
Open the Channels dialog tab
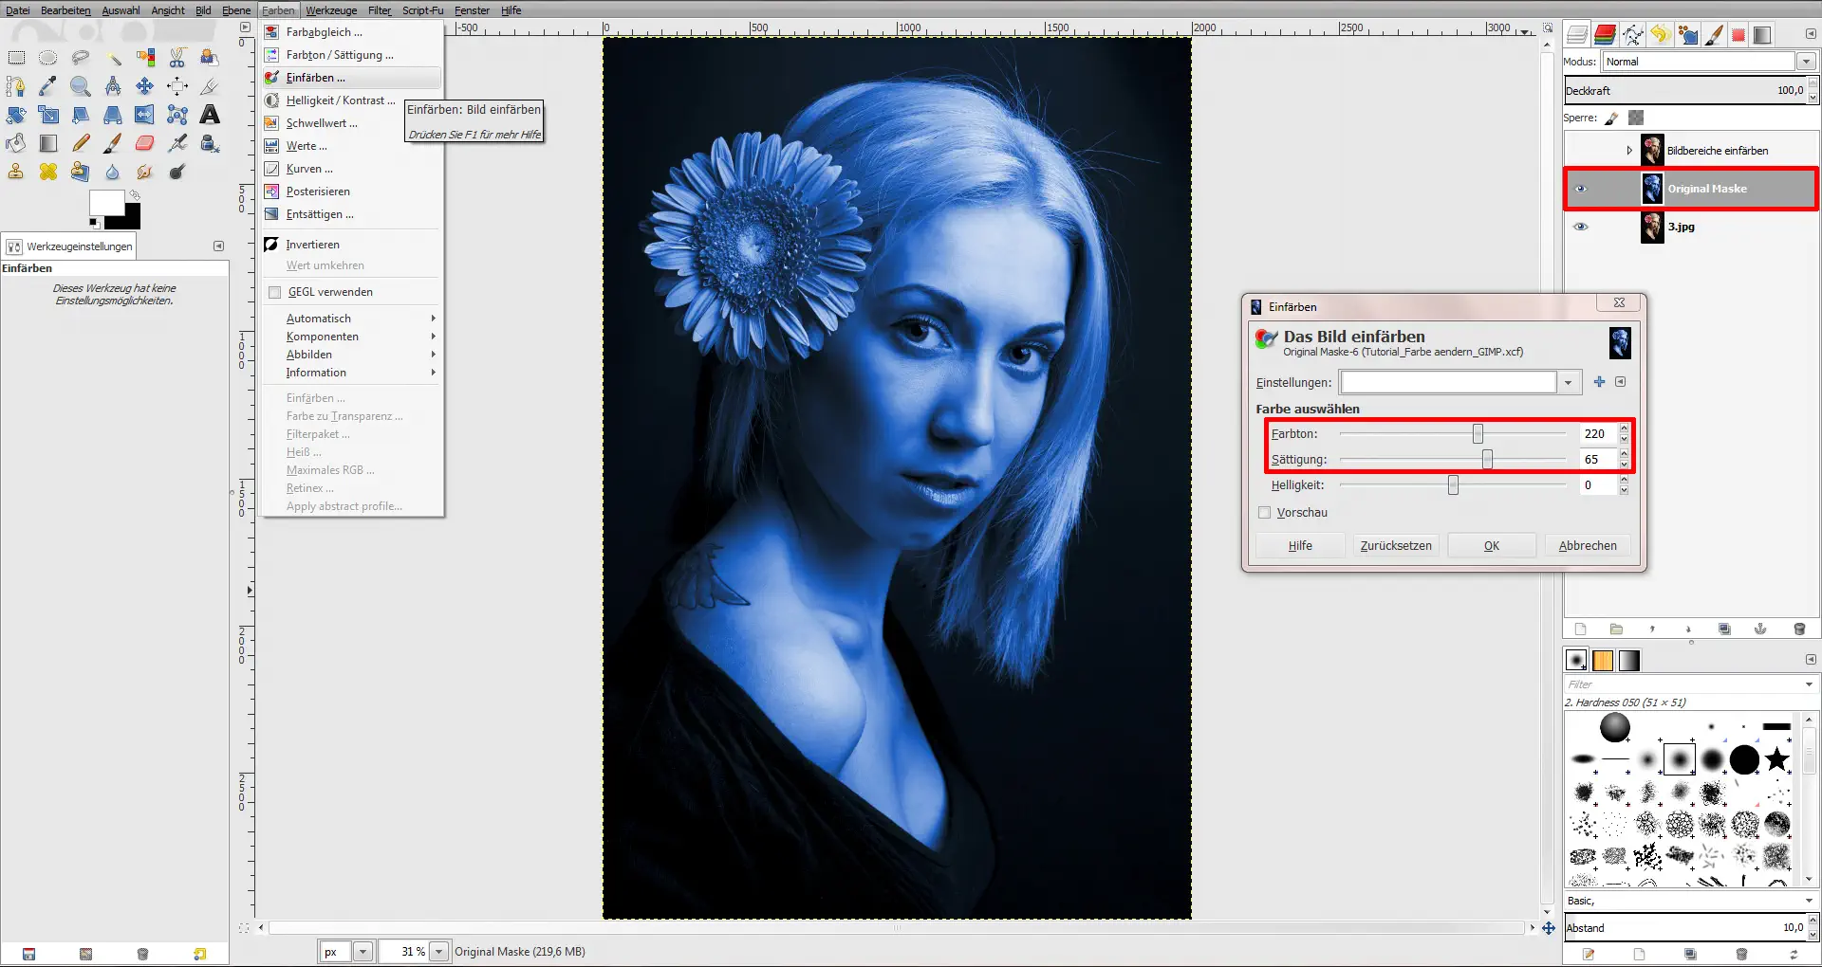click(x=1605, y=35)
